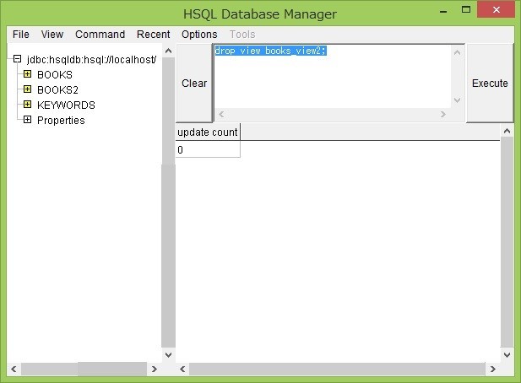521x383 pixels.
Task: Maximize the HSQL Database Manager window
Action: (x=466, y=9)
